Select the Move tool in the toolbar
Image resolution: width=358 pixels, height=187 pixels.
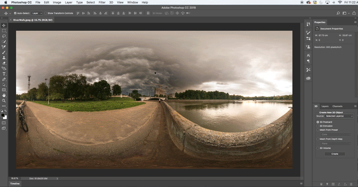click(x=4, y=25)
